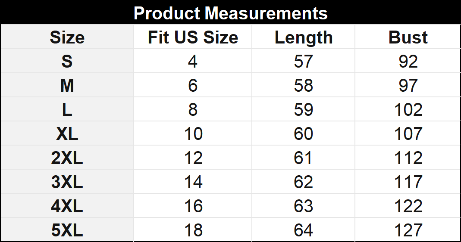Click the Bust column header
This screenshot has width=461, height=242.
[408, 37]
